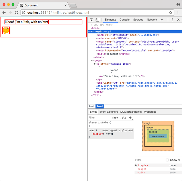Screen dimensions: 182x181
Task: Collapse the body element node
Action: coord(92,60)
